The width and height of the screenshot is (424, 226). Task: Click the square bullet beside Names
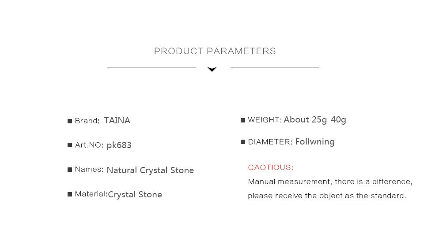70,170
